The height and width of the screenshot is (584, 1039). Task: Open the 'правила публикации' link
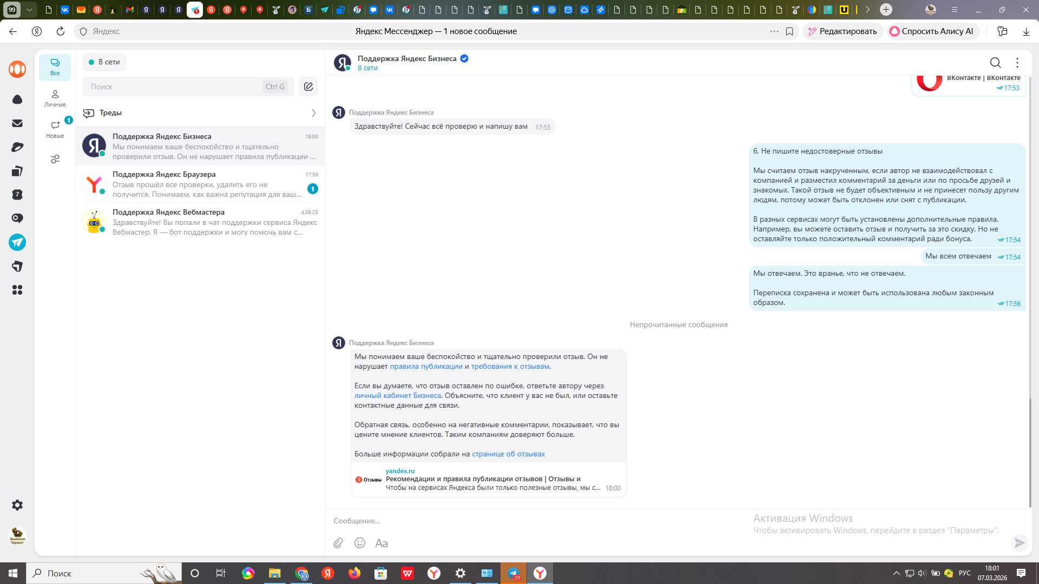(426, 367)
